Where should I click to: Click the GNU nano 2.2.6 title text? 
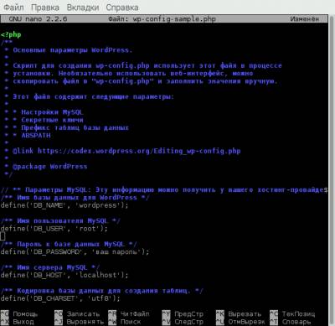[38, 19]
